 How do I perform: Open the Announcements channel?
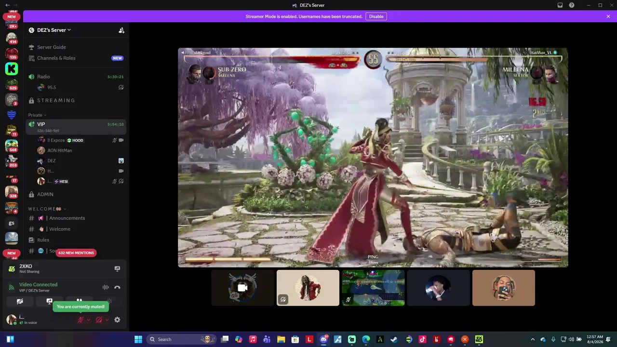pos(76,218)
